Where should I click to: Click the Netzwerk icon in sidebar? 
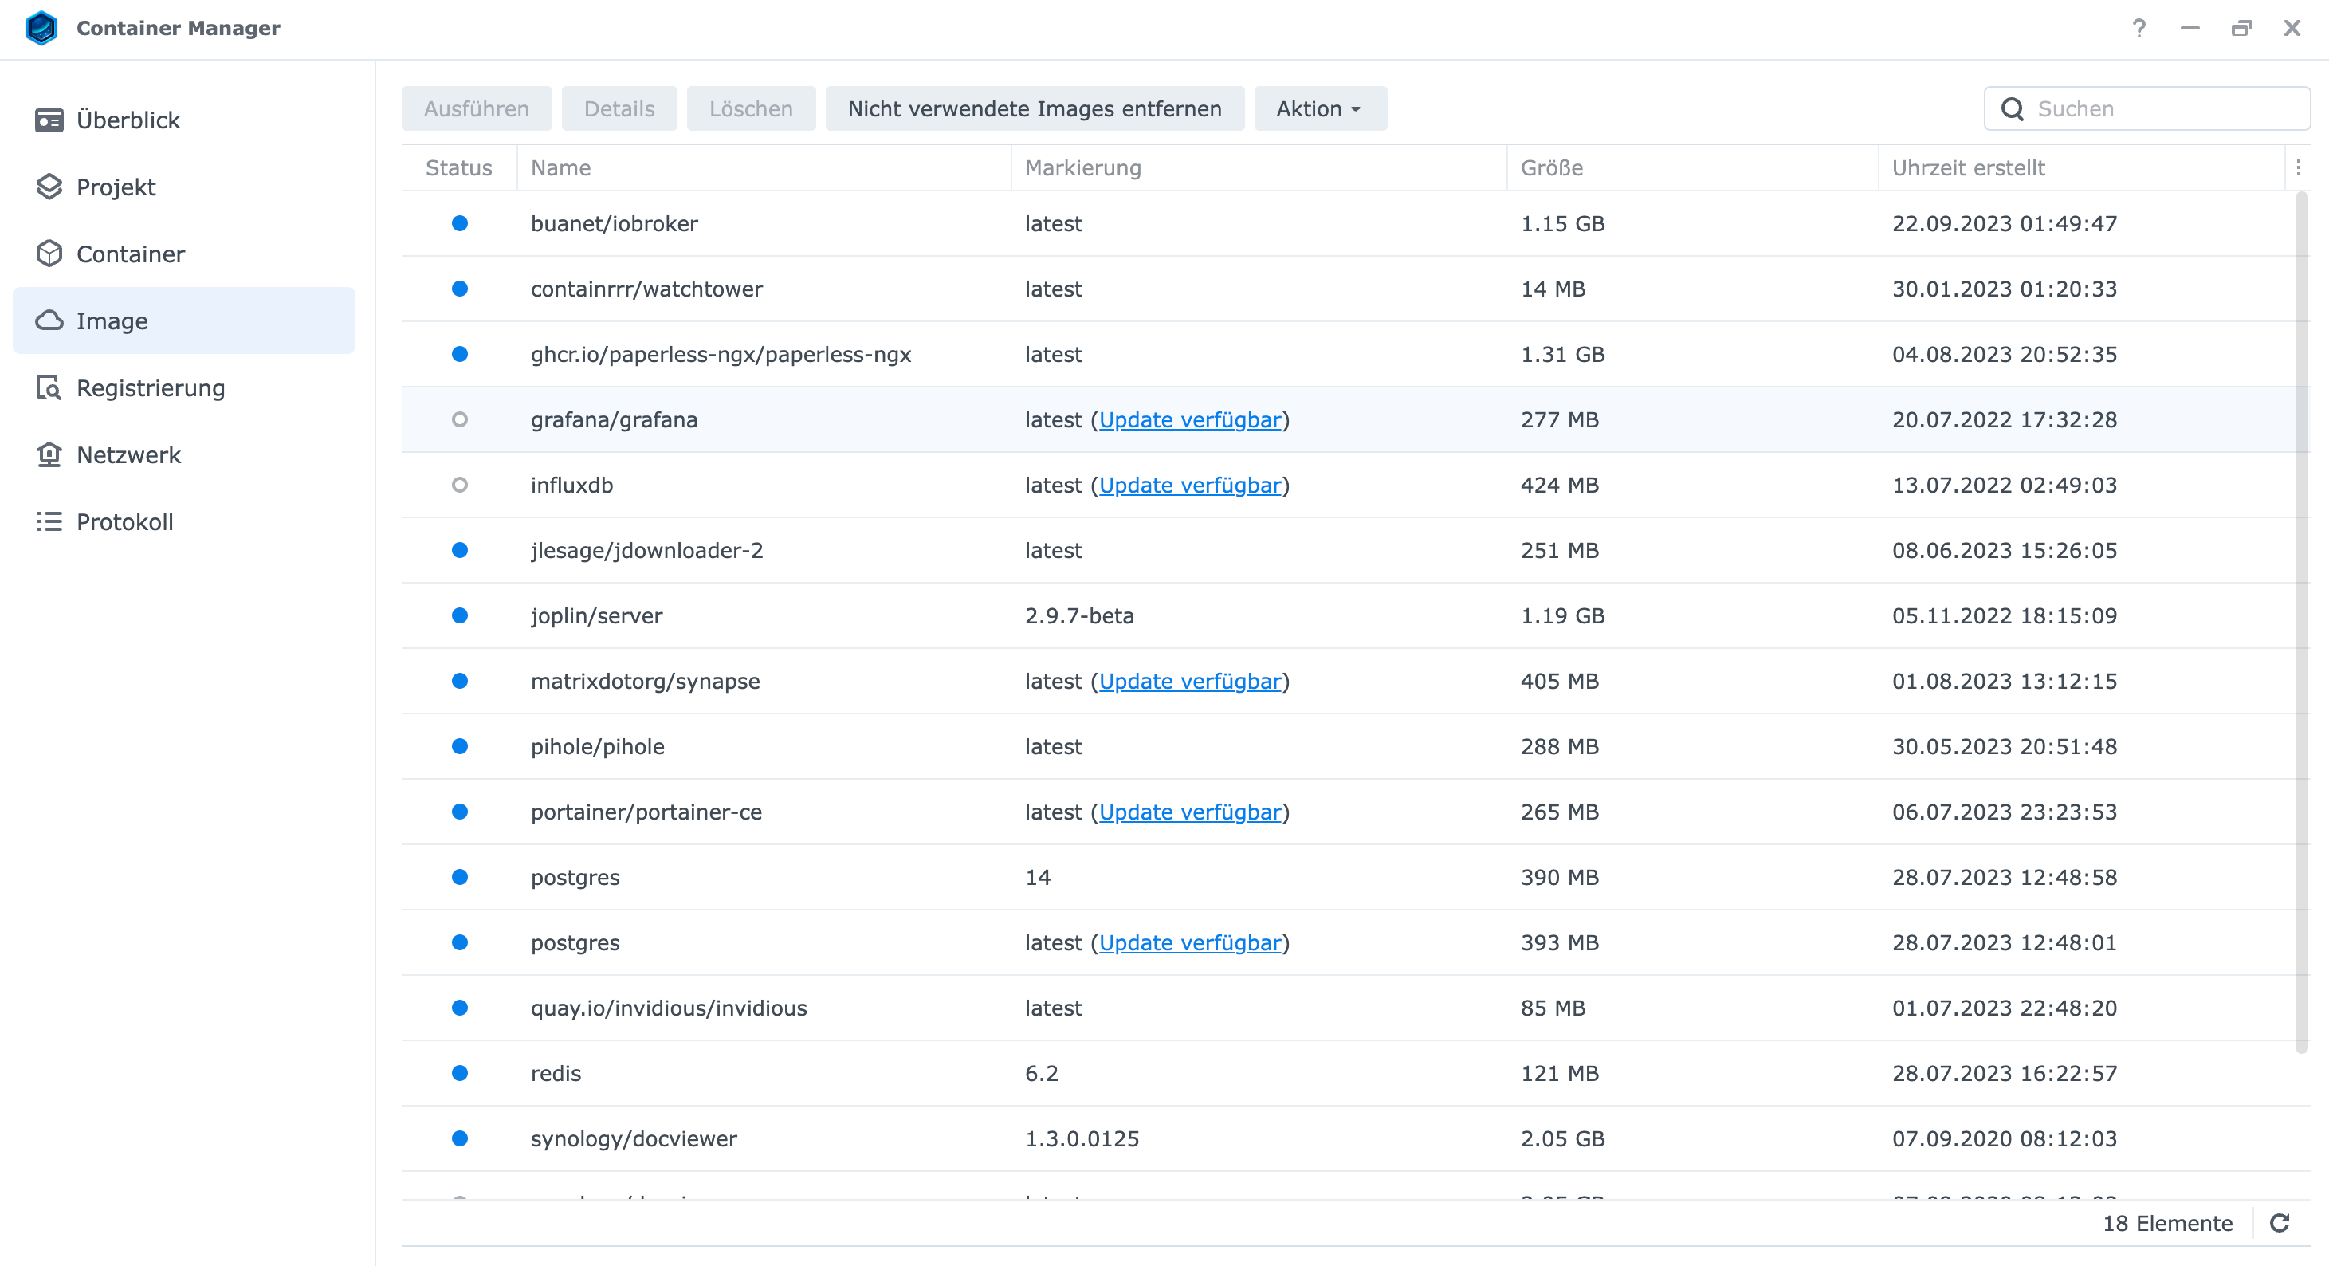click(49, 455)
